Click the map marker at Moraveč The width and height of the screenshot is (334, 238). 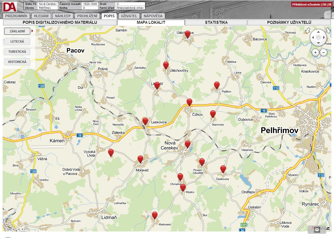[x=140, y=159]
